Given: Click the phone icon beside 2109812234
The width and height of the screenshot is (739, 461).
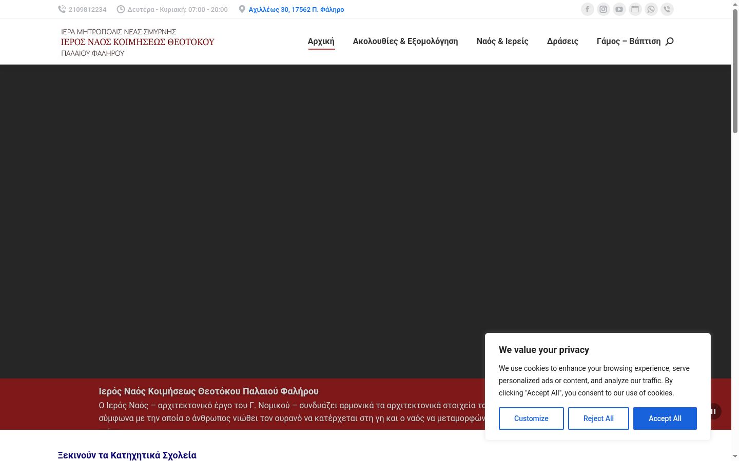Looking at the screenshot, I should (62, 9).
